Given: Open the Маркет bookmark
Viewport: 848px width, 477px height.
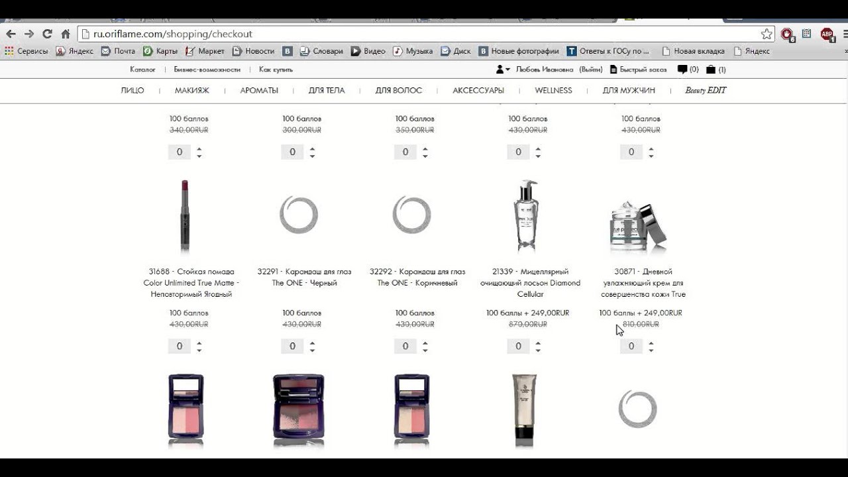Looking at the screenshot, I should pyautogui.click(x=205, y=51).
